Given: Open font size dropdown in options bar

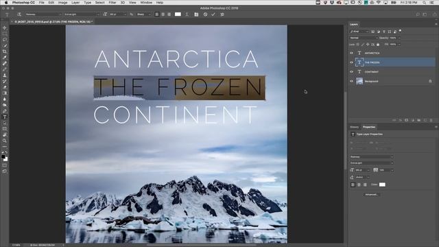Looking at the screenshot, I should [x=117, y=14].
